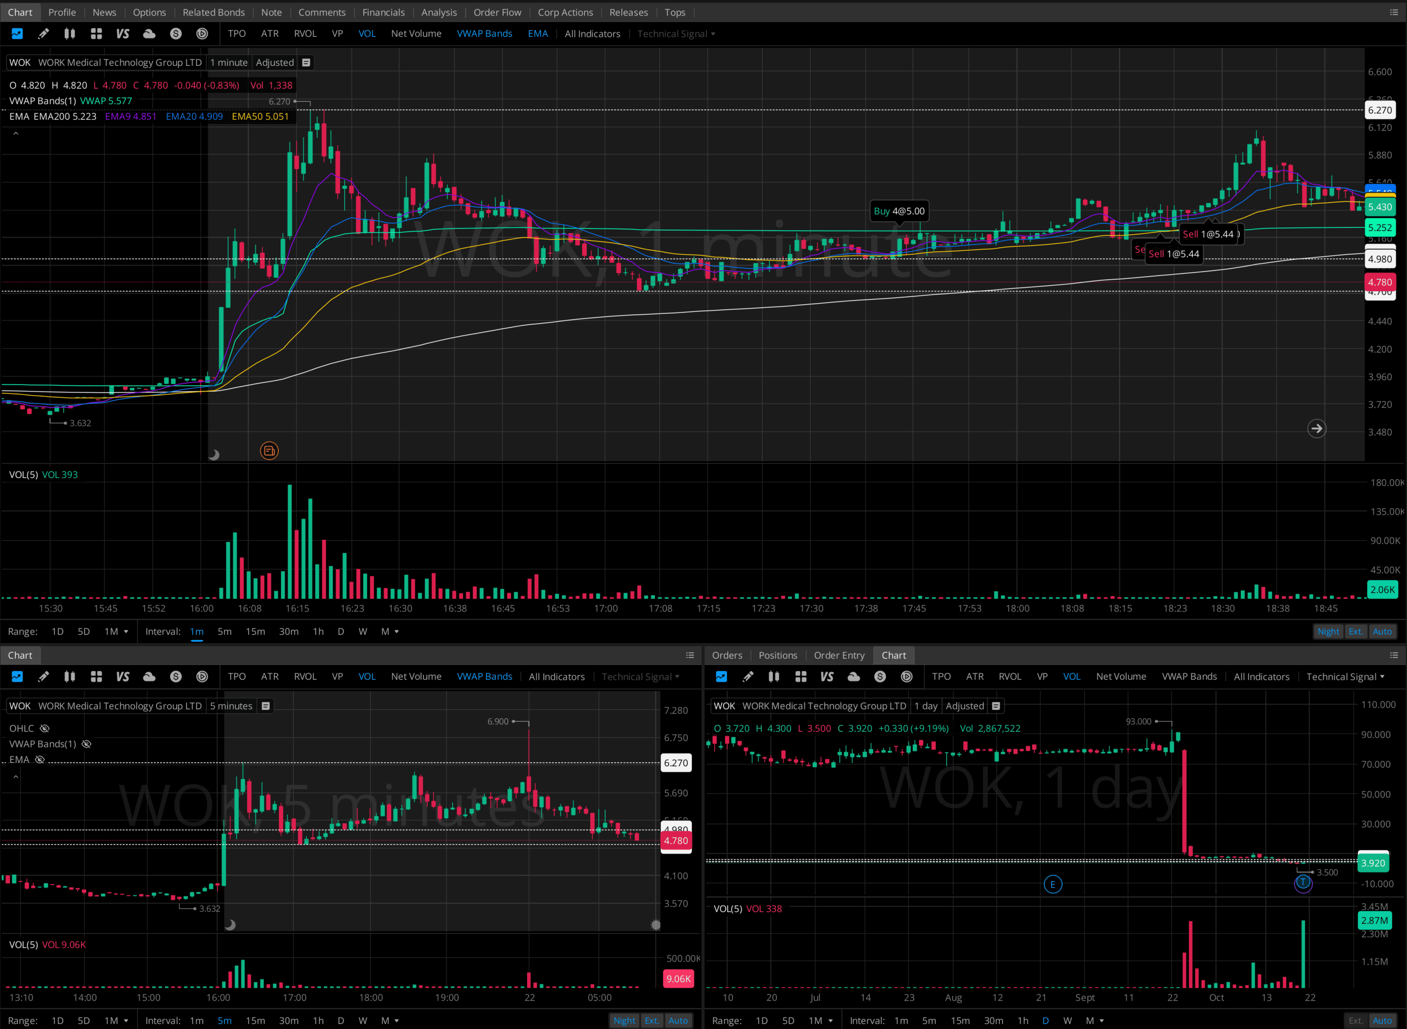Open Technical Signal dropdown in bottom-right chart
Image resolution: width=1407 pixels, height=1029 pixels.
1345,677
